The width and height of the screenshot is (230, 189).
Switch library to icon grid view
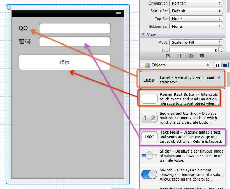[218, 65]
